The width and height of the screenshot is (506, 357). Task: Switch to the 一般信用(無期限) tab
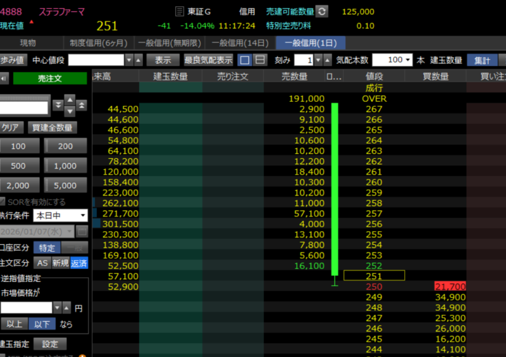click(170, 43)
